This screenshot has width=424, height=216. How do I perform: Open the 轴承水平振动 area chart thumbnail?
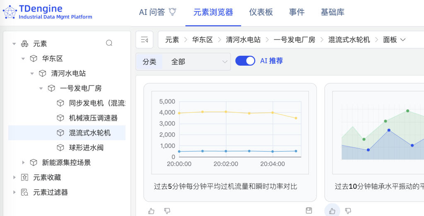378,133
